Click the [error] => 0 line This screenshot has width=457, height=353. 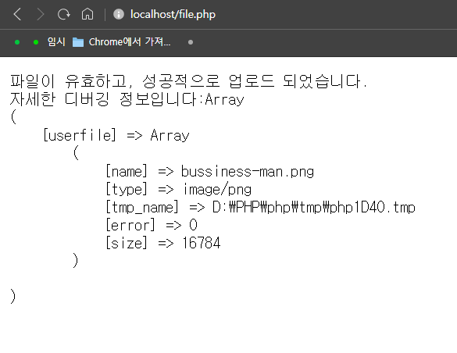[x=152, y=225]
